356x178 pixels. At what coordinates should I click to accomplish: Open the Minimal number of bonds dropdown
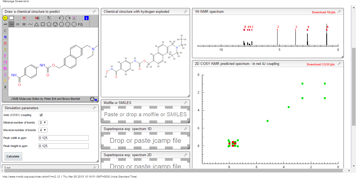(x=43, y=122)
